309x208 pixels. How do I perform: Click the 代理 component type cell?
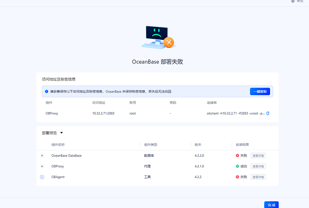click(x=147, y=166)
